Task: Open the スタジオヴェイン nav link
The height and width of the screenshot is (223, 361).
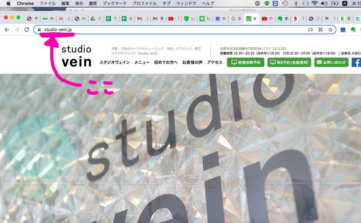Action: point(115,62)
